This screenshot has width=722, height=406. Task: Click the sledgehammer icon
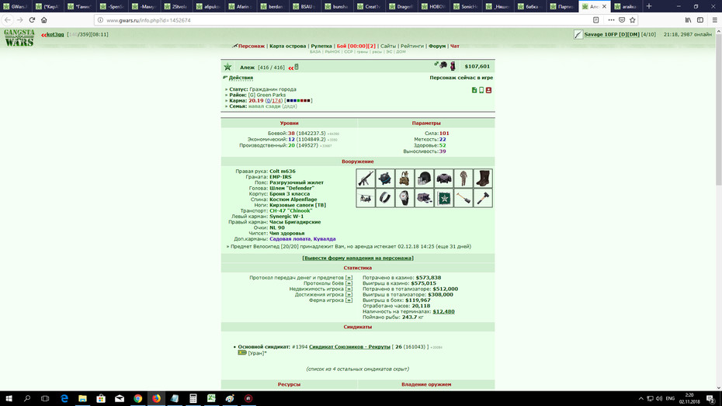coord(483,198)
